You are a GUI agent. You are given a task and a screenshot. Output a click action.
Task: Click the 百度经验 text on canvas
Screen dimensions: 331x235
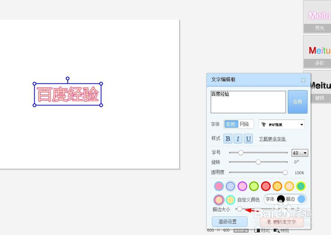pos(68,94)
